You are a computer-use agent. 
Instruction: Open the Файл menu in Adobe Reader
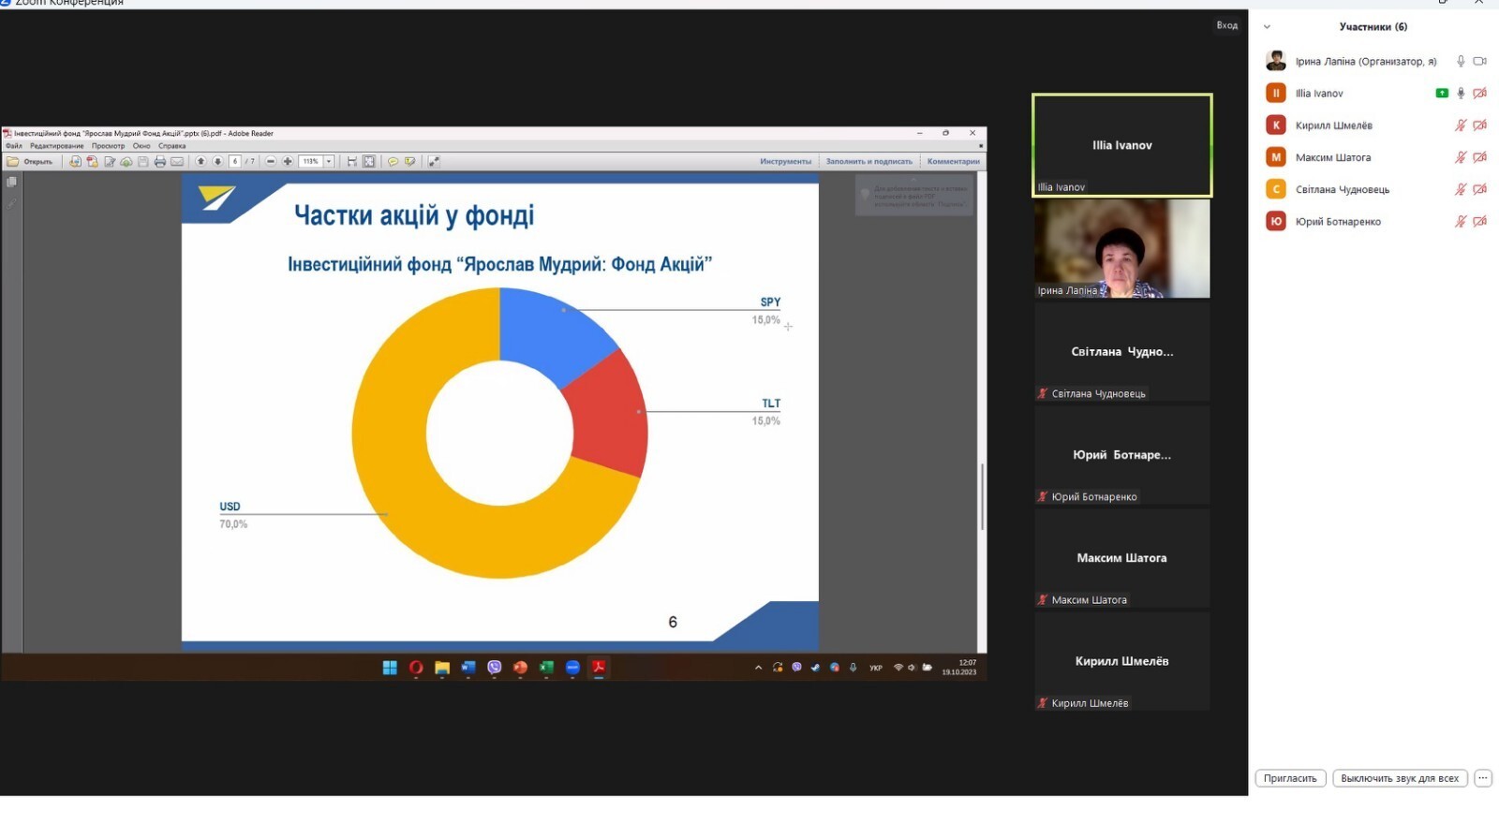14,146
